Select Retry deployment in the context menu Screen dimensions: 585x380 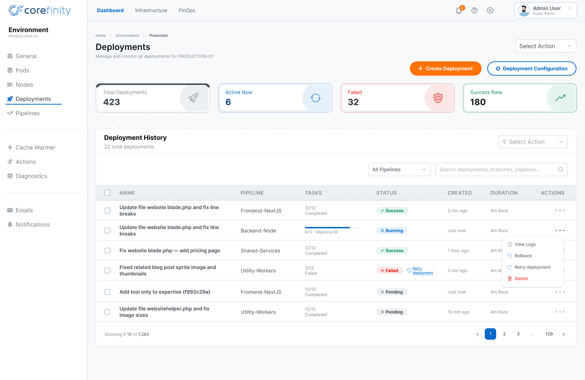[533, 267]
